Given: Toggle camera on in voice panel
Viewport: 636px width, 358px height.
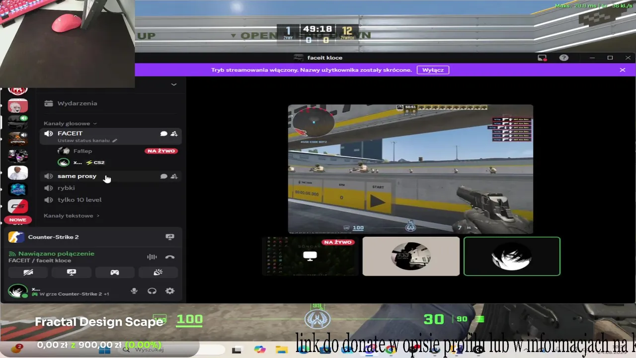Looking at the screenshot, I should [28, 272].
